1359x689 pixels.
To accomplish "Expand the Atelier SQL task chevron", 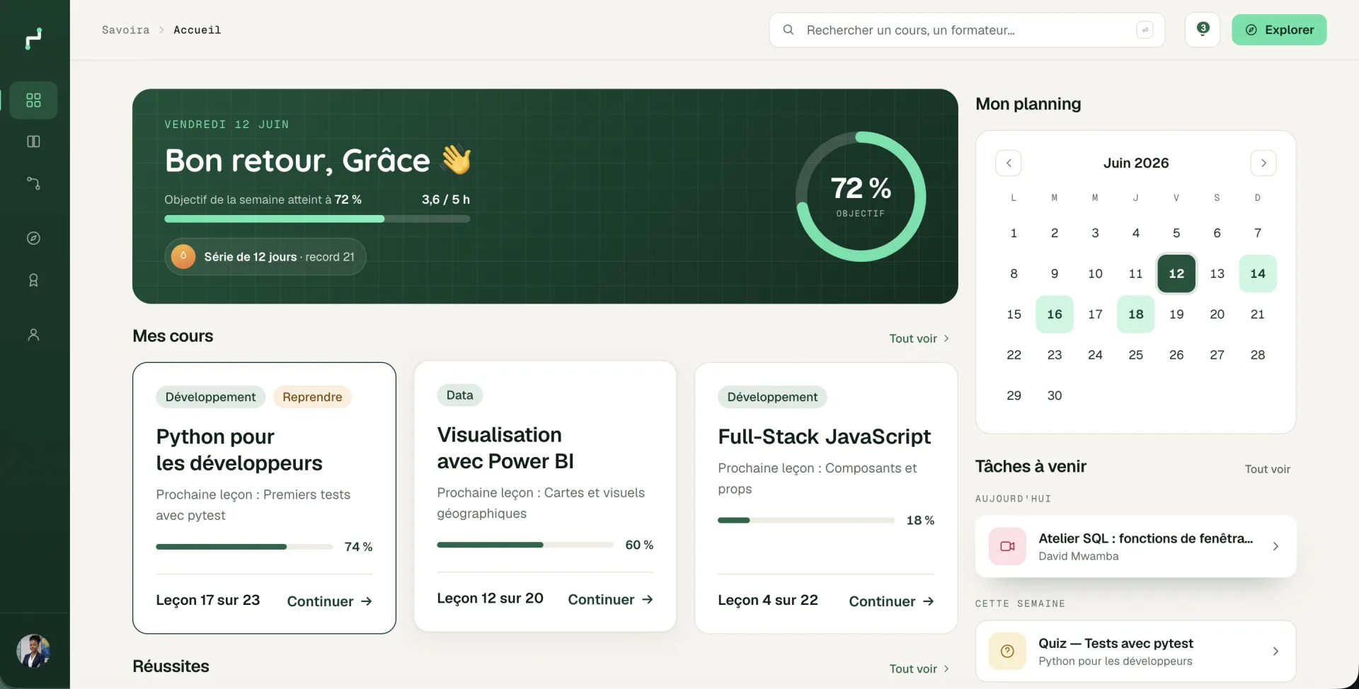I will [1275, 546].
